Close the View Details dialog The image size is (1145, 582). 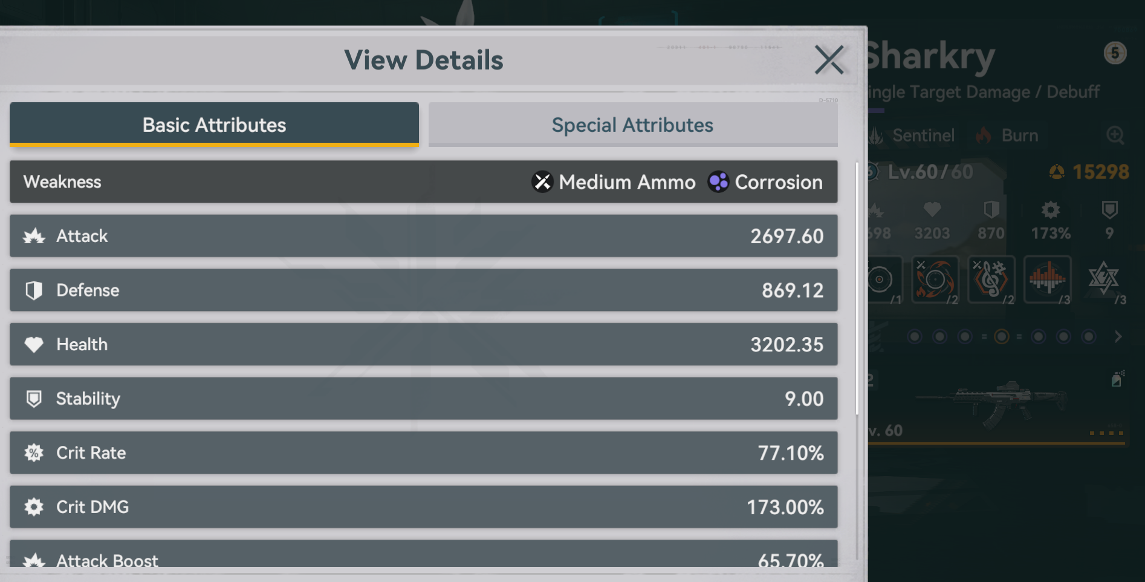tap(829, 60)
